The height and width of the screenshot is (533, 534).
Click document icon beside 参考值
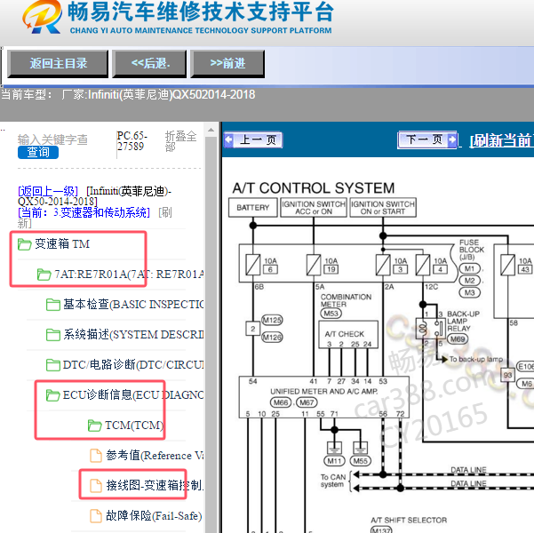click(x=96, y=456)
